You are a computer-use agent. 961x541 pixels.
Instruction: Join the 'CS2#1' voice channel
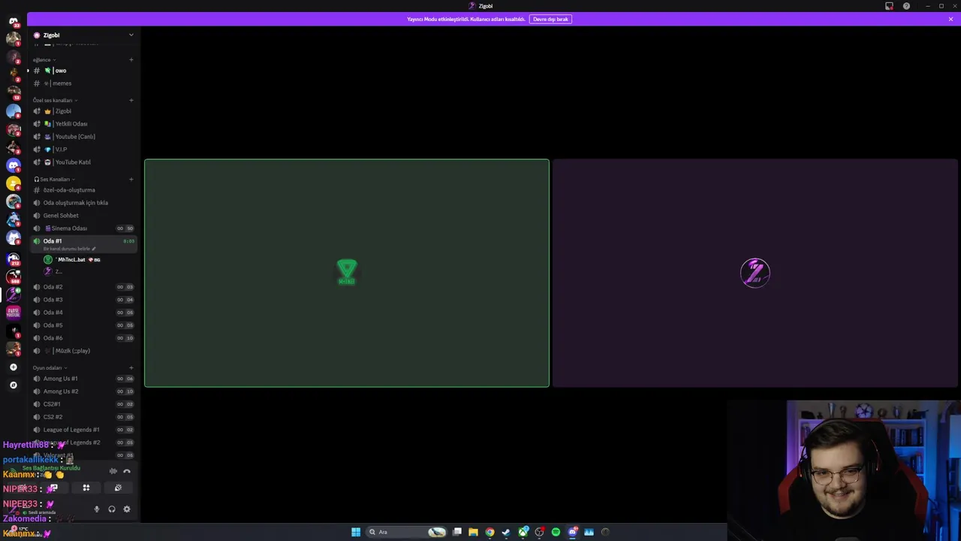[x=83, y=404]
